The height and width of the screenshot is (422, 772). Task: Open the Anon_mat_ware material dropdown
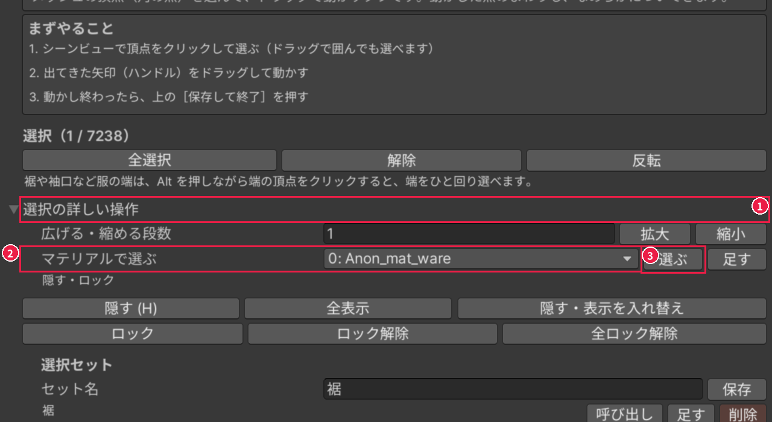[x=480, y=259]
